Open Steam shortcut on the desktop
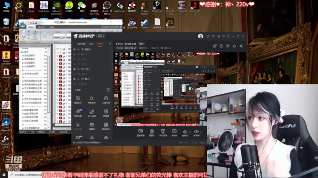The image size is (318, 178). pyautogui.click(x=145, y=23)
